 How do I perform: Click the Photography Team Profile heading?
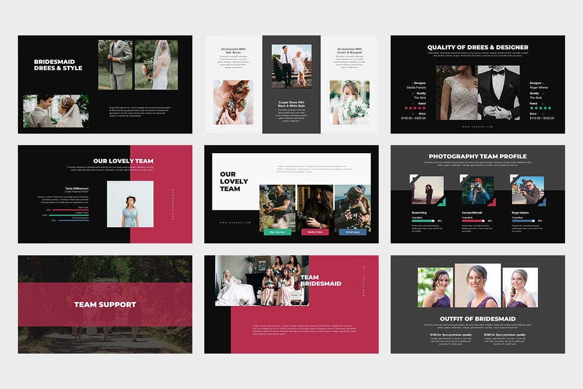tap(477, 156)
